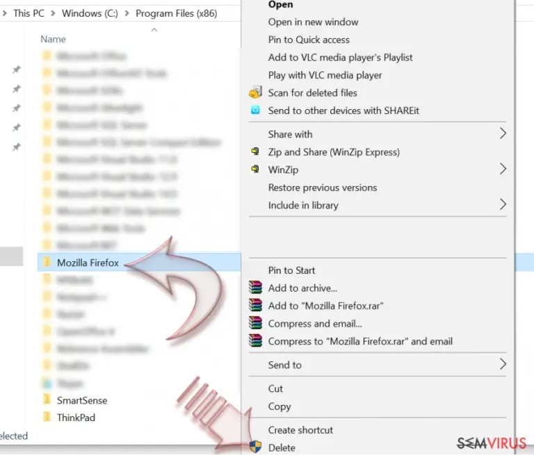534x455 pixels.
Task: Select Pin to Start
Action: [x=291, y=270]
